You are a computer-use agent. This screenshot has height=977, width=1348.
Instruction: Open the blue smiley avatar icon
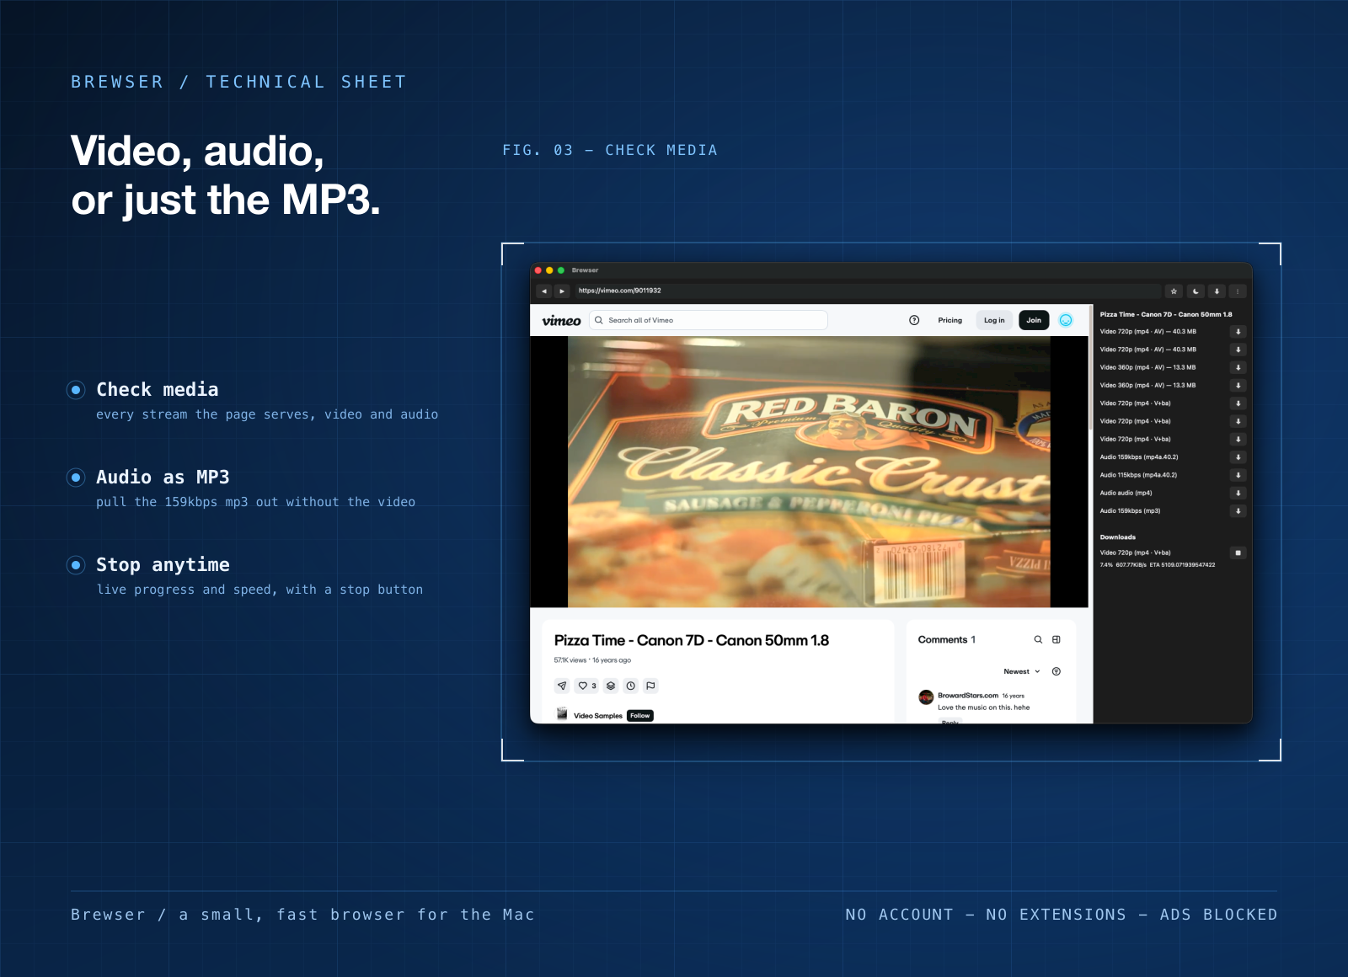click(1066, 320)
